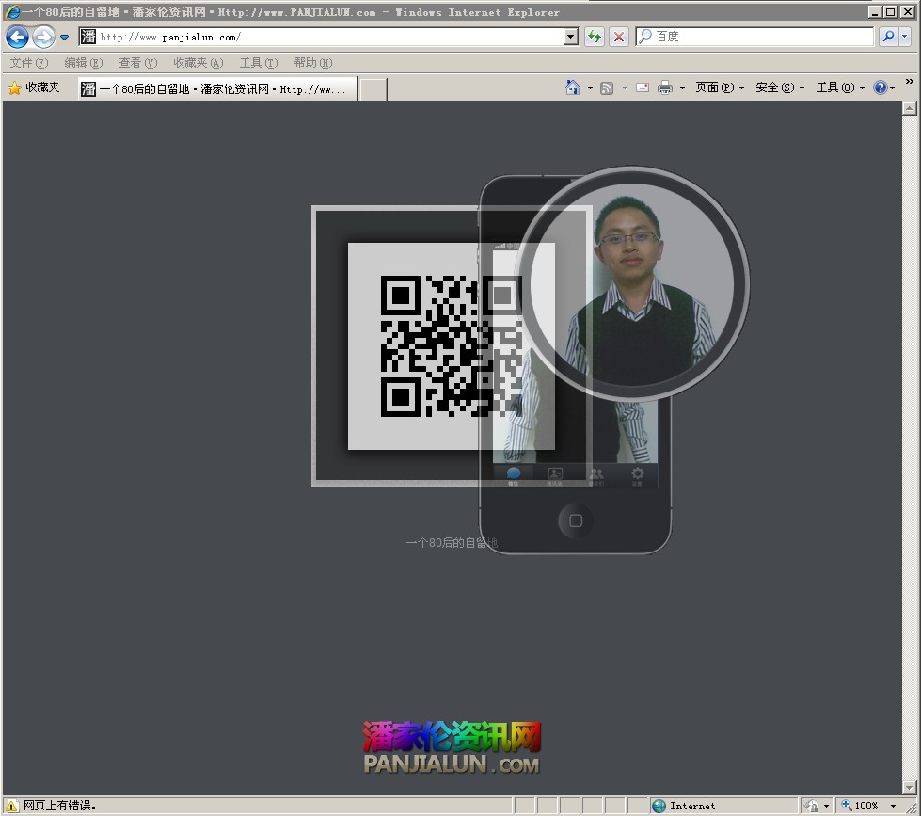Open the address bar history dropdown
Screen dimensions: 921x816
click(x=570, y=37)
